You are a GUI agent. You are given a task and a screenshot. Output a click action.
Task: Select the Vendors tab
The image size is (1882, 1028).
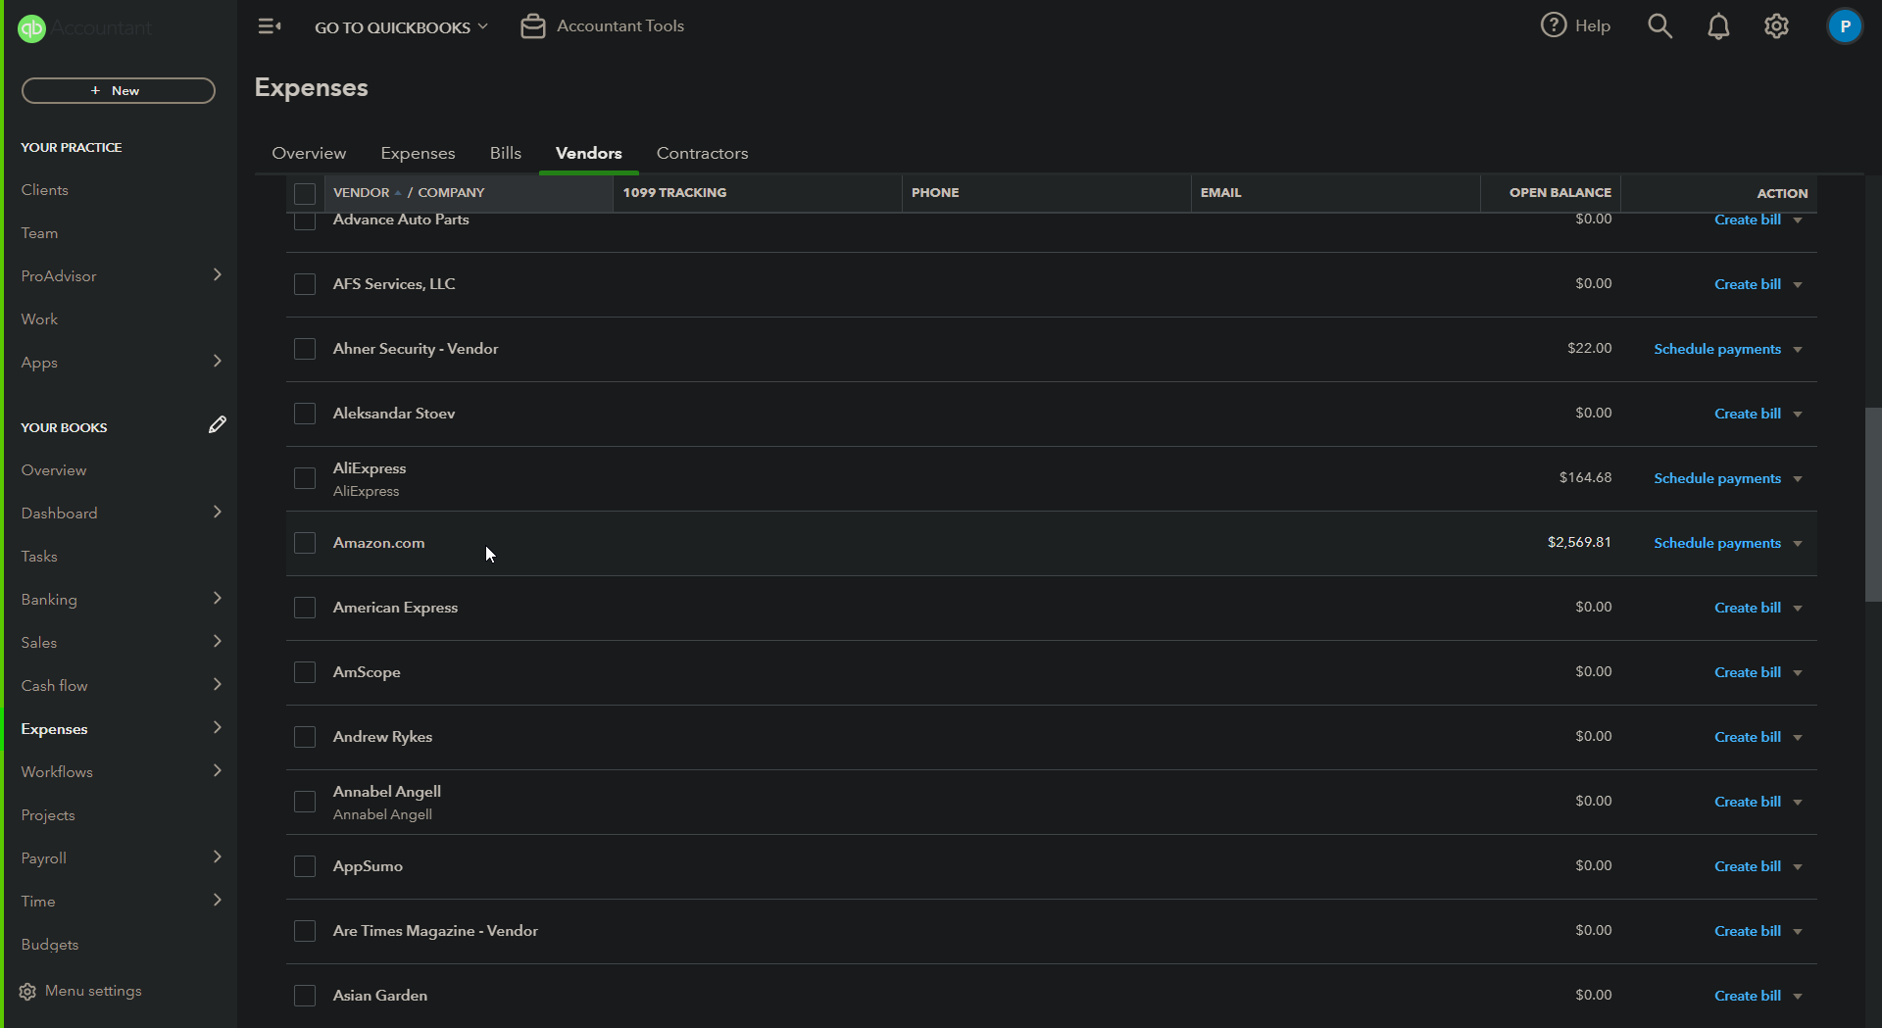click(x=589, y=153)
